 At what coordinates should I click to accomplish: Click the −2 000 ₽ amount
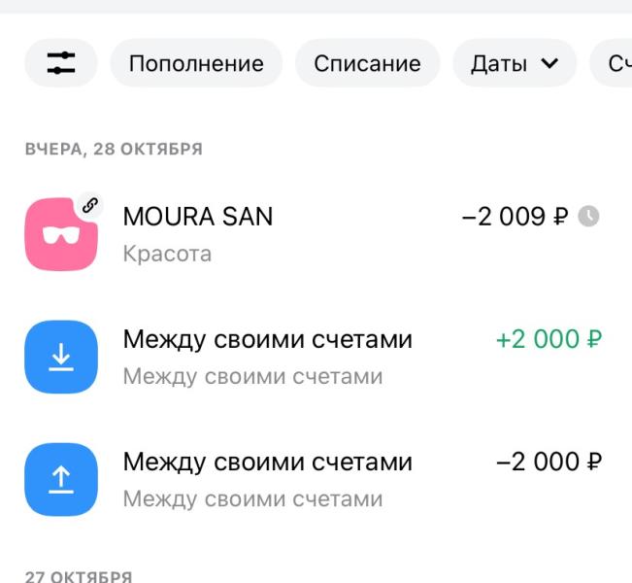[x=549, y=462]
